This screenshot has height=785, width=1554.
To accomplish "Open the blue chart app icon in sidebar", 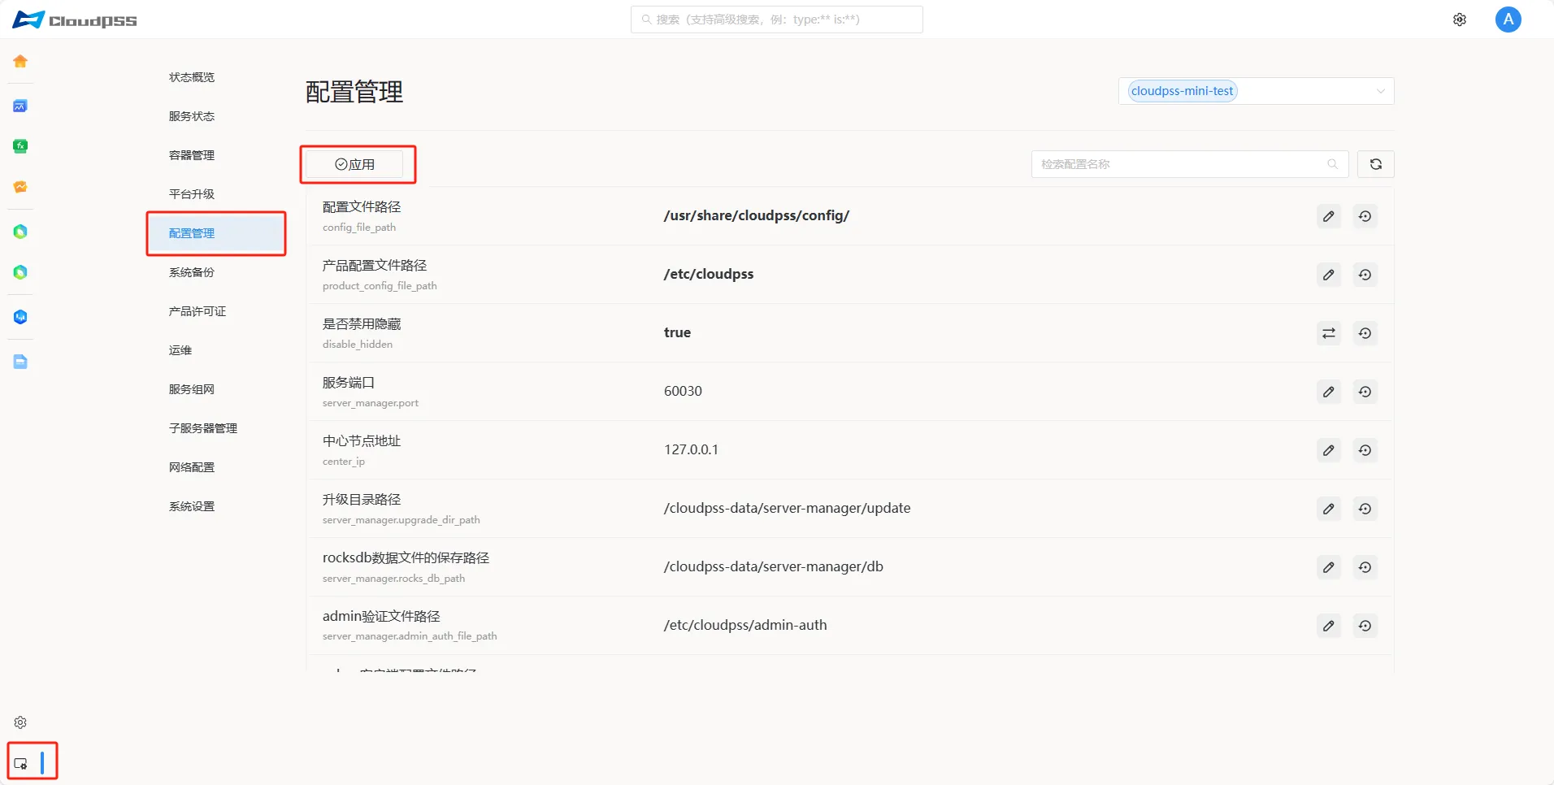I will click(x=20, y=106).
